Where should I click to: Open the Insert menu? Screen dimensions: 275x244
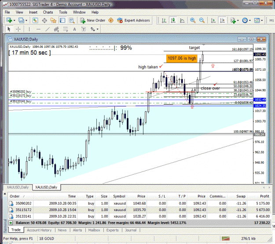click(33, 12)
